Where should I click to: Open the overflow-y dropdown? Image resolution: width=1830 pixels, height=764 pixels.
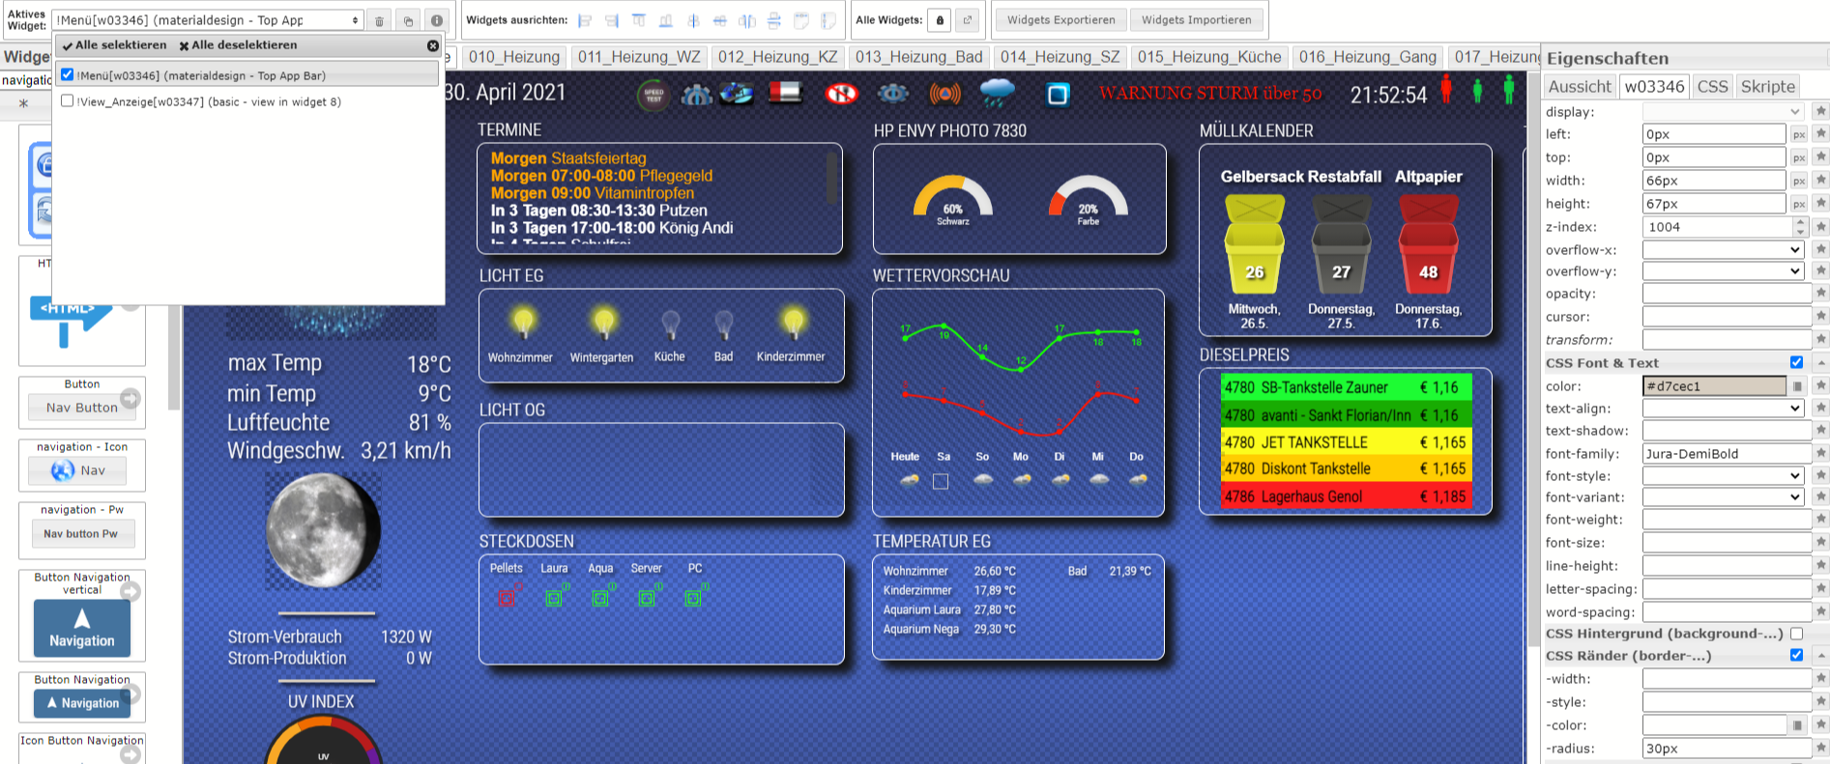[x=1724, y=271]
